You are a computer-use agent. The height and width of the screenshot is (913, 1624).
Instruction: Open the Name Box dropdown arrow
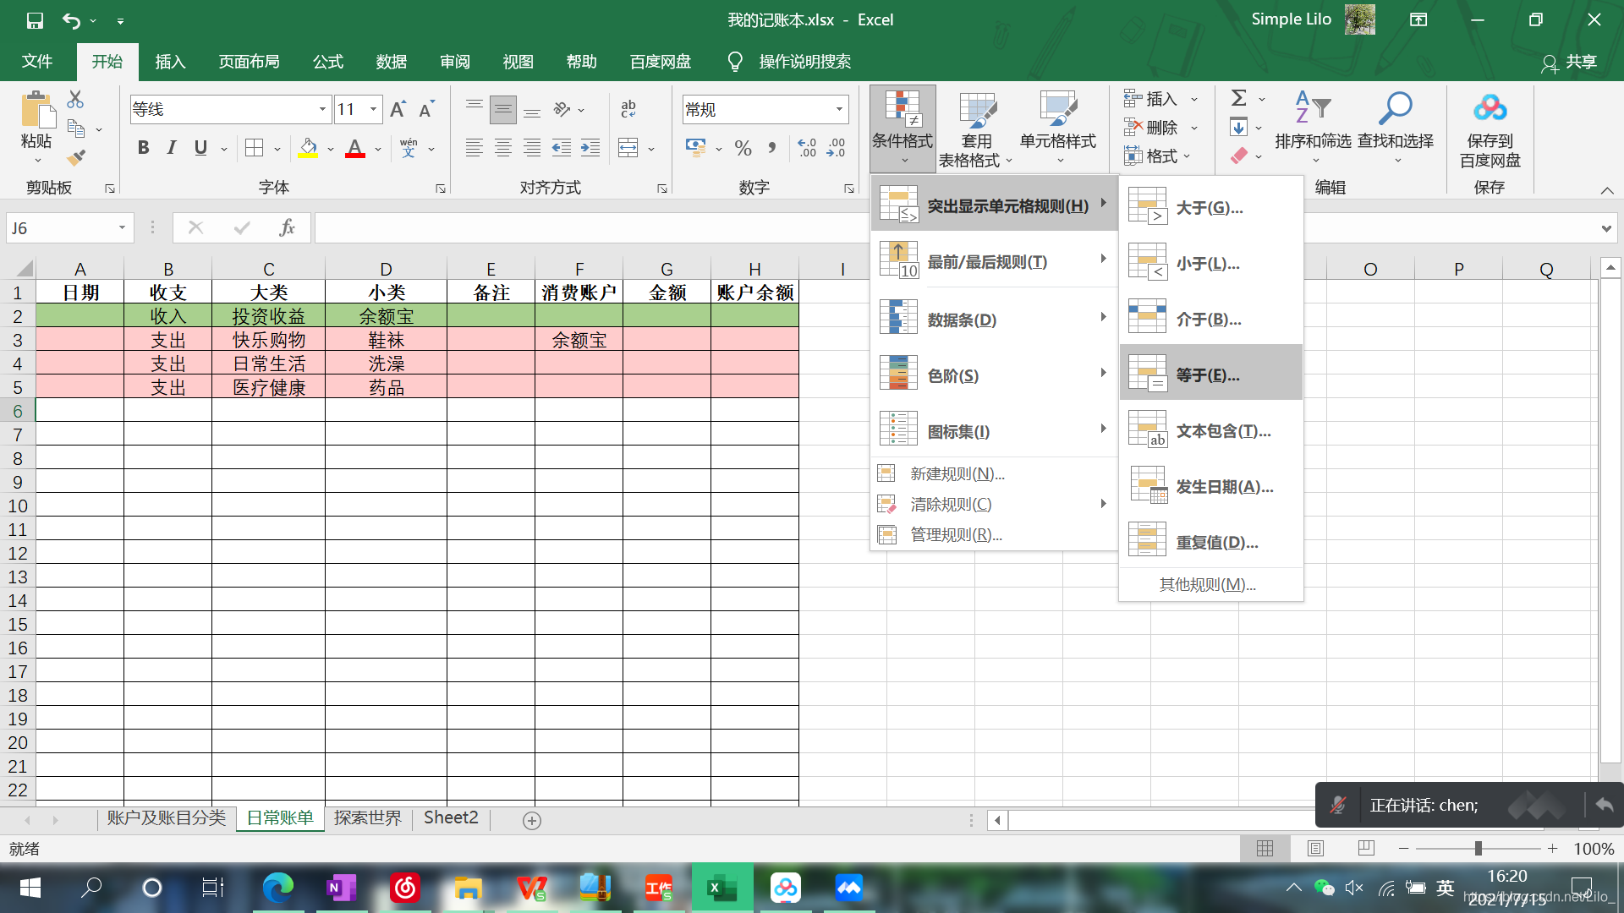pos(122,227)
